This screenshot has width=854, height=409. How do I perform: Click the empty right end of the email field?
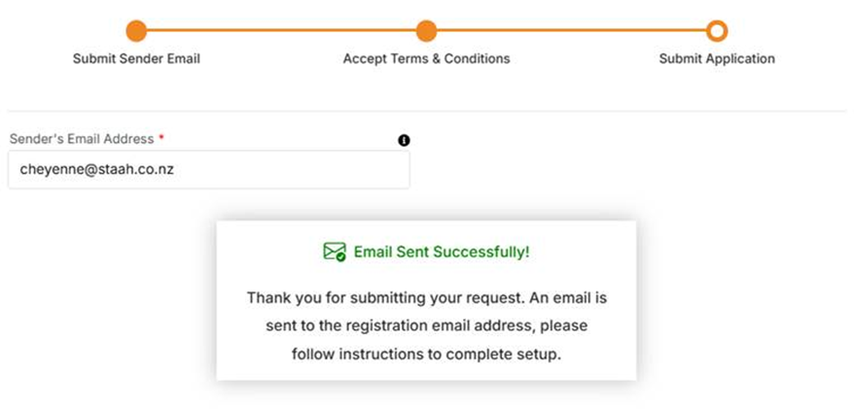(370, 169)
